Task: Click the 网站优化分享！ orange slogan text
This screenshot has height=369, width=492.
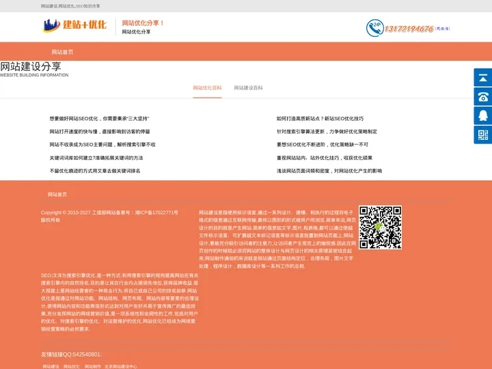Action: (x=143, y=23)
